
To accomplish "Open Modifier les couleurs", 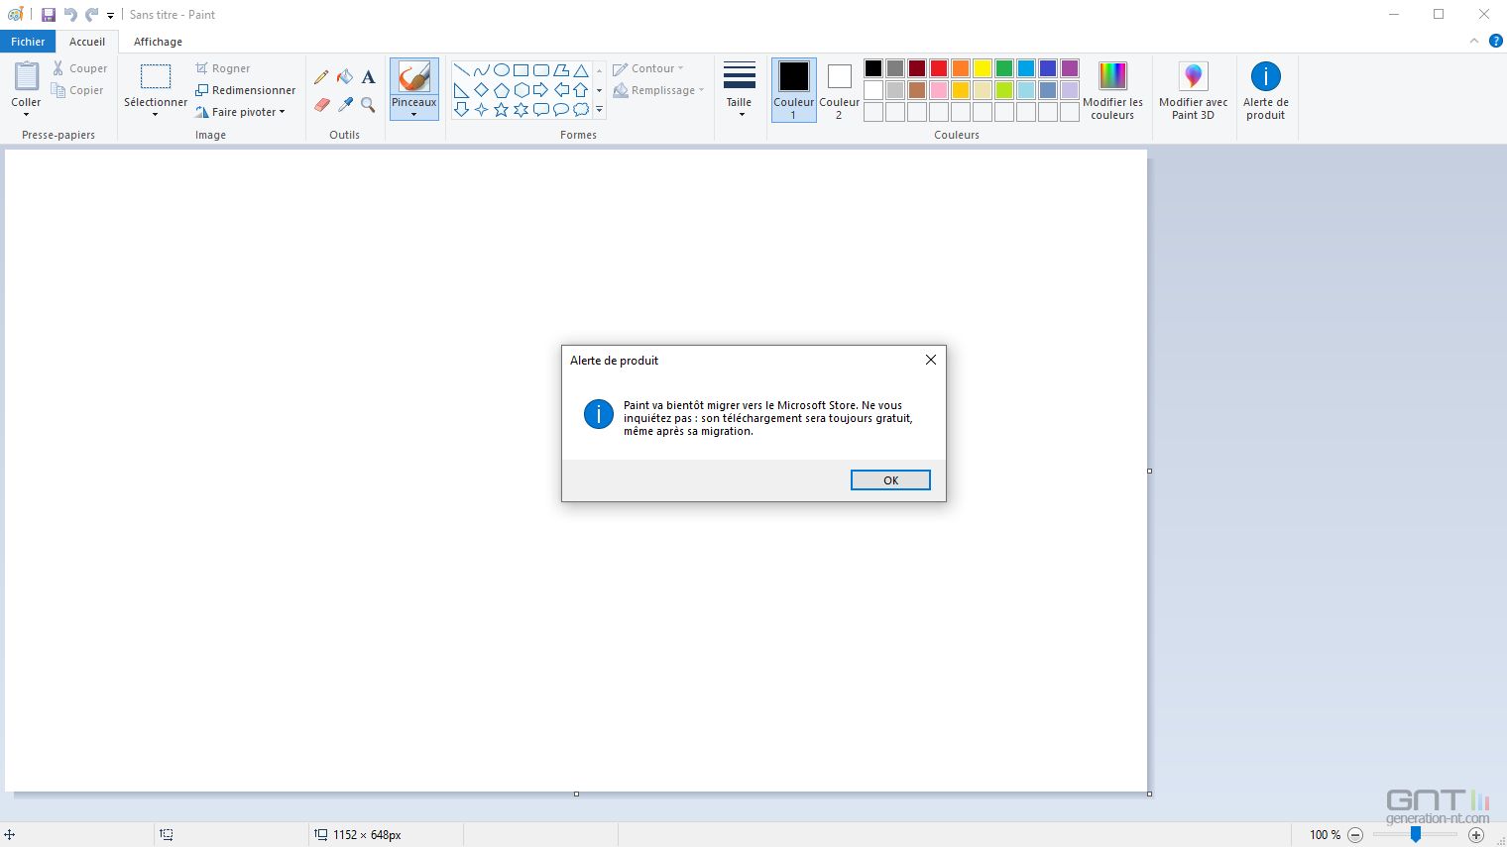I will pos(1112,90).
